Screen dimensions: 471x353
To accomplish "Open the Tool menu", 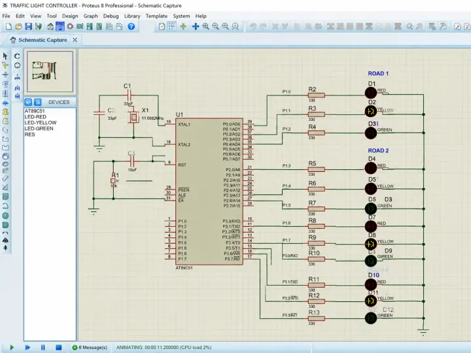I will (x=52, y=16).
